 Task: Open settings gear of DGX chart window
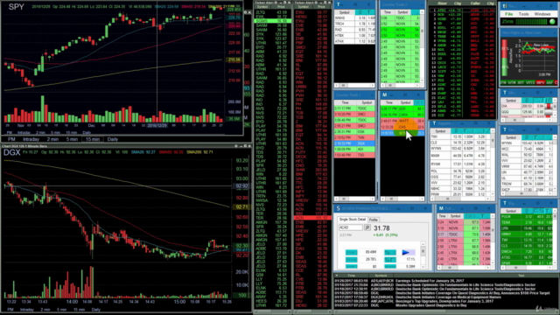click(236, 146)
